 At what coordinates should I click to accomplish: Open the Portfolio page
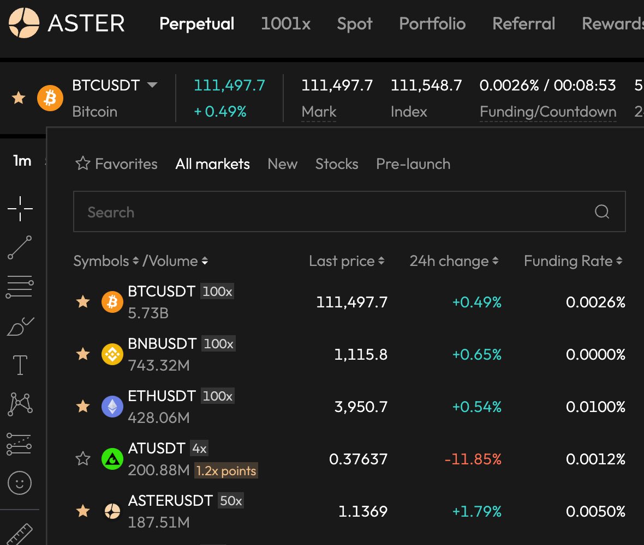432,24
